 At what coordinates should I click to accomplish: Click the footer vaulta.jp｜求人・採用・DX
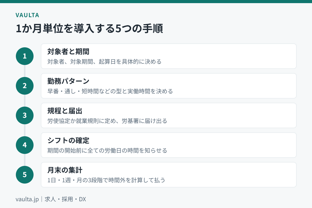[x=51, y=199]
